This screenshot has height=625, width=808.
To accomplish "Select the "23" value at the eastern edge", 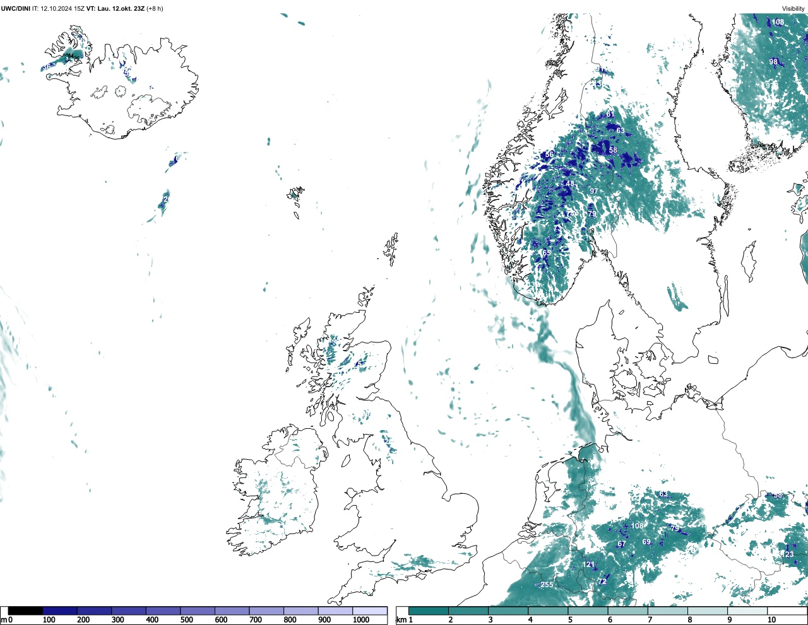I will pos(790,554).
